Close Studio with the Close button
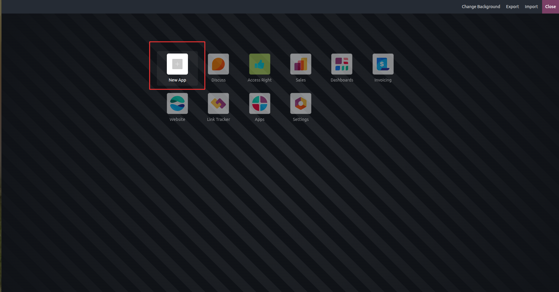 click(550, 7)
